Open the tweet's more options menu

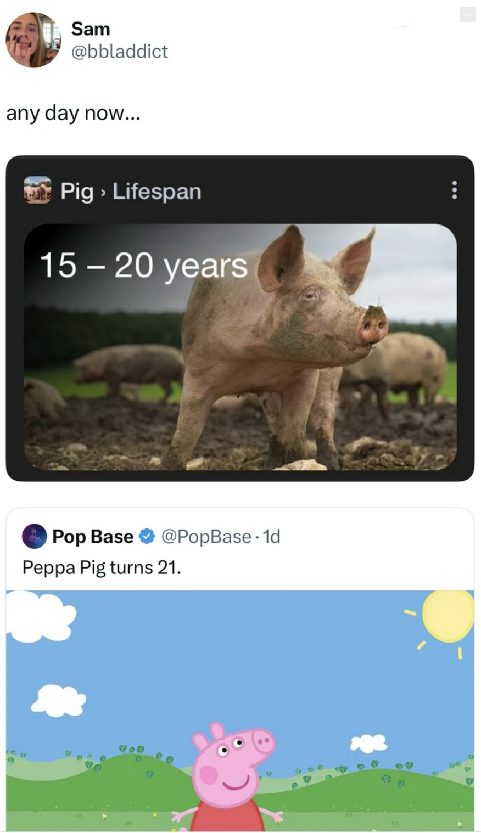467,15
